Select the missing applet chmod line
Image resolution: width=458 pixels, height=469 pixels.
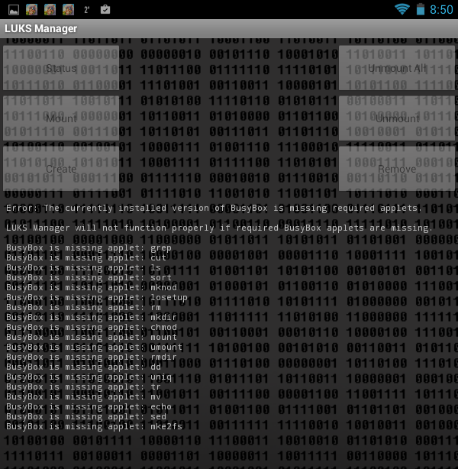point(92,327)
